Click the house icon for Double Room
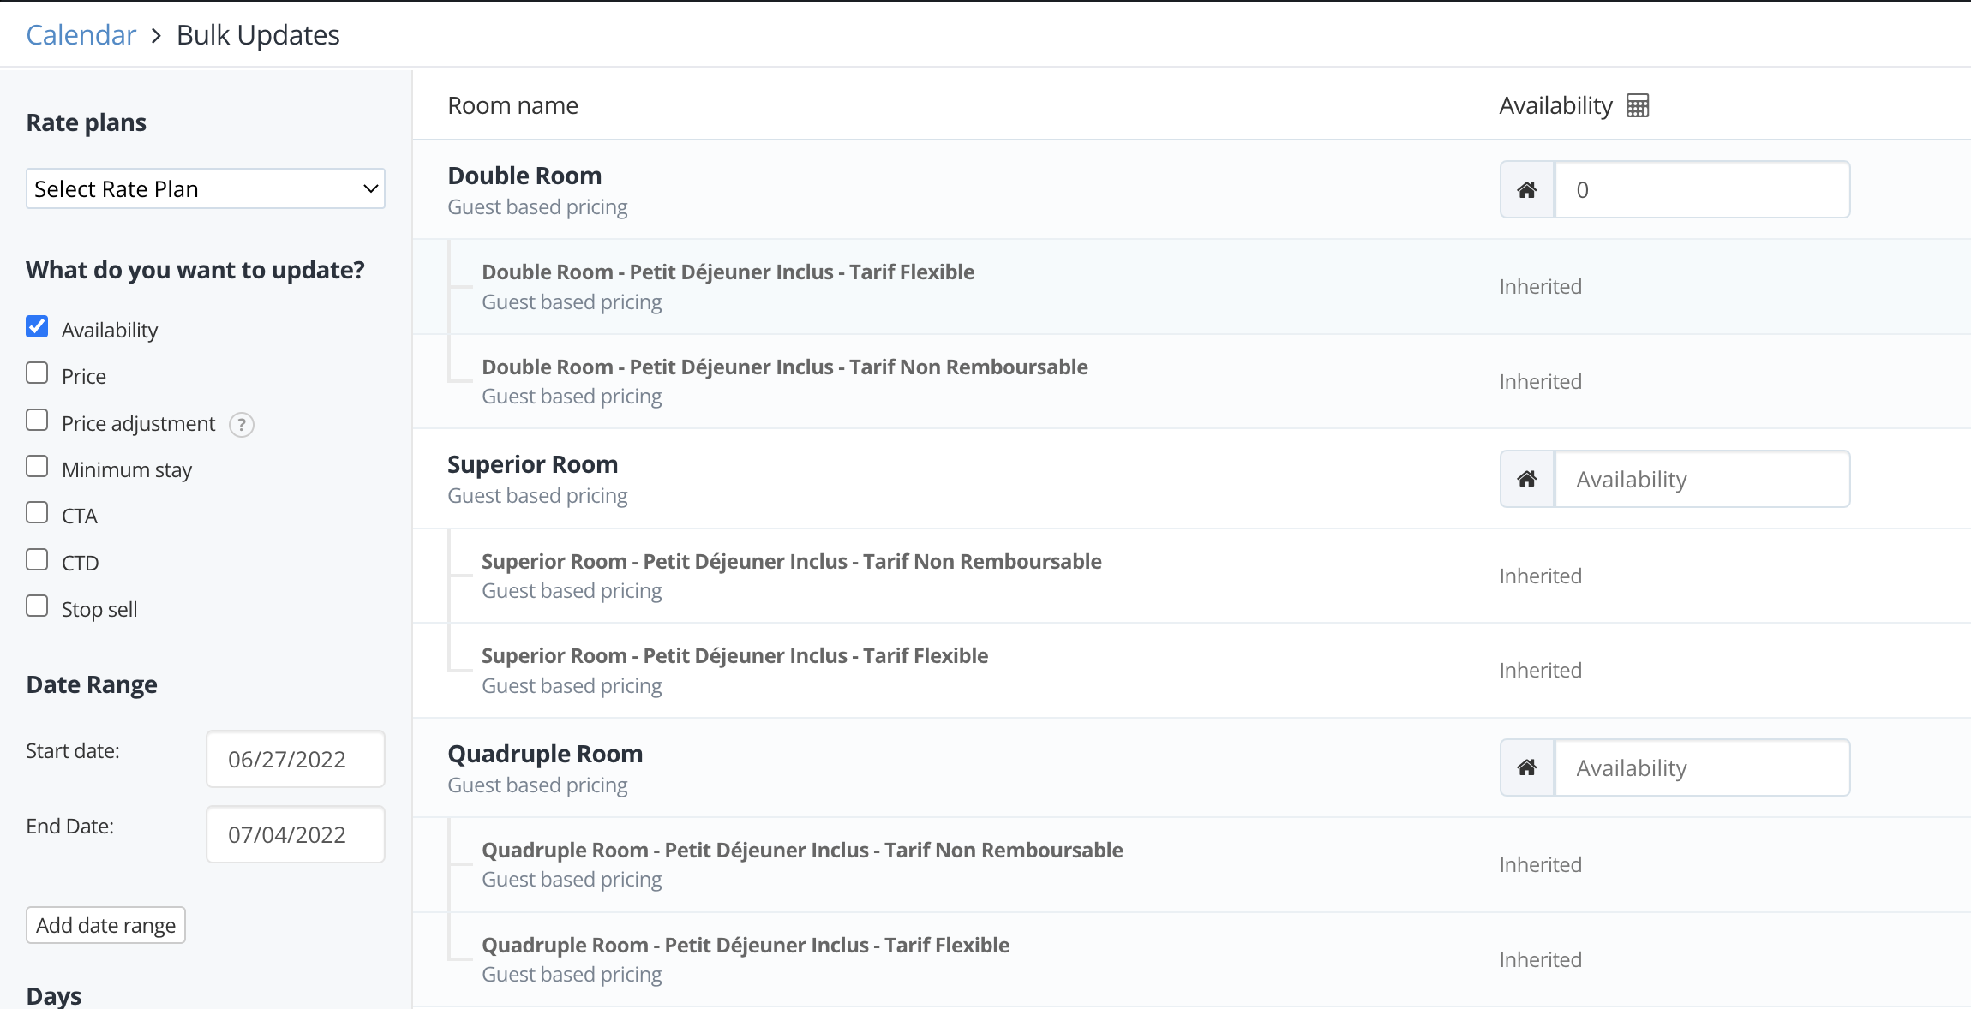Viewport: 1971px width, 1009px height. coord(1527,189)
